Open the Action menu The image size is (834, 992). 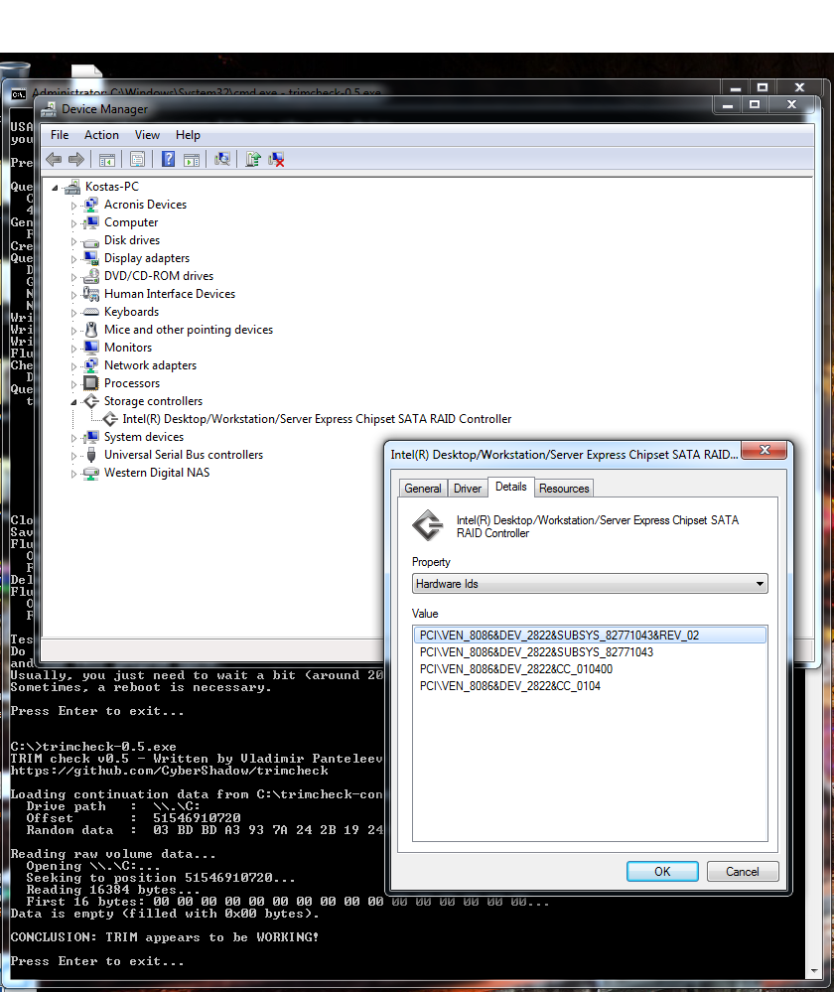101,135
